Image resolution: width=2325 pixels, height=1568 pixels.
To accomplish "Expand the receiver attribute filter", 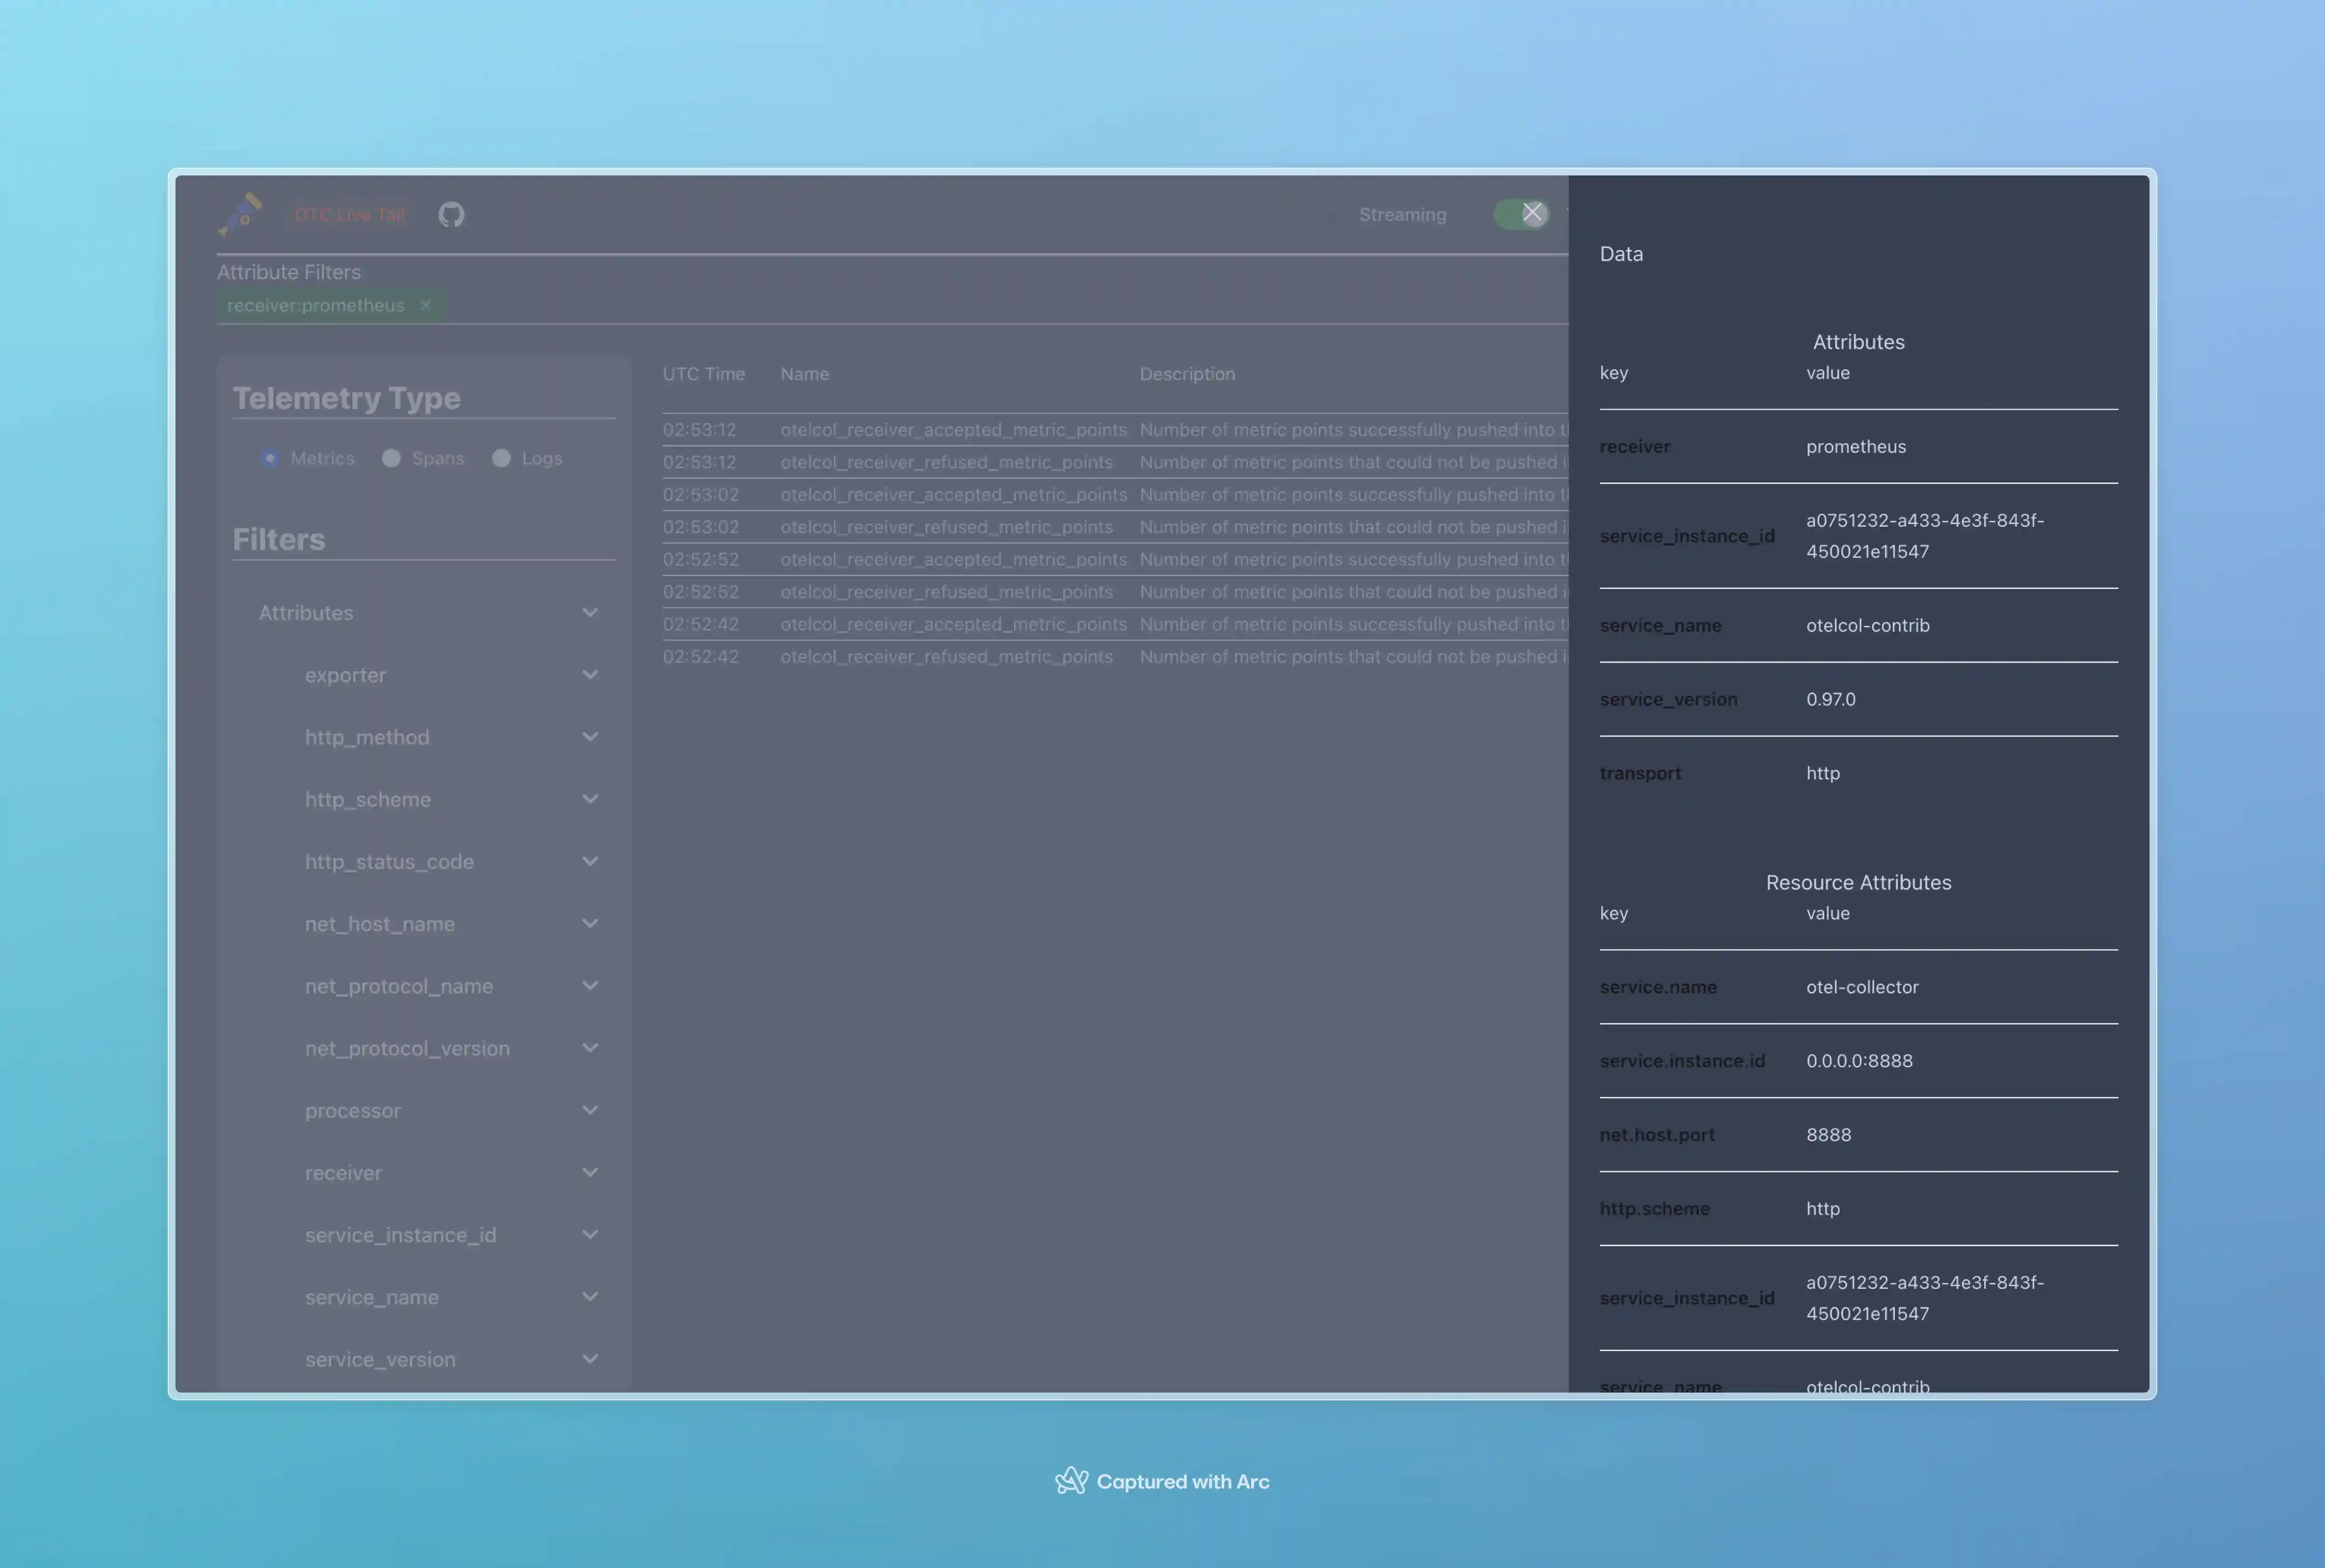I will [x=589, y=1172].
